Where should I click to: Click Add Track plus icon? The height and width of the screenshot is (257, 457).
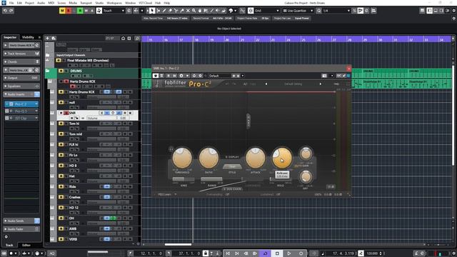point(47,38)
